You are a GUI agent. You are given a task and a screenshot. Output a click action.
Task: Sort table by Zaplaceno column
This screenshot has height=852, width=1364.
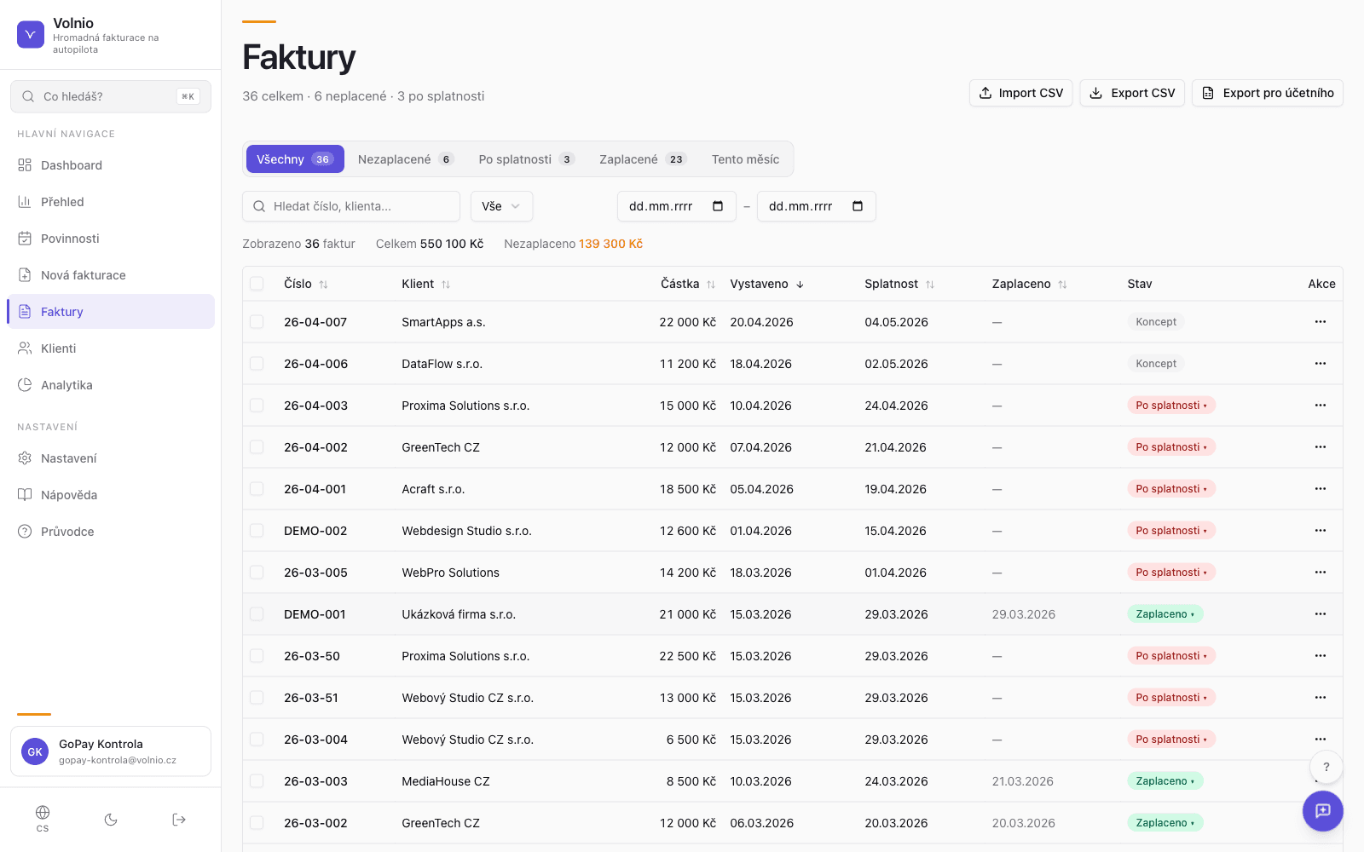pyautogui.click(x=1030, y=284)
